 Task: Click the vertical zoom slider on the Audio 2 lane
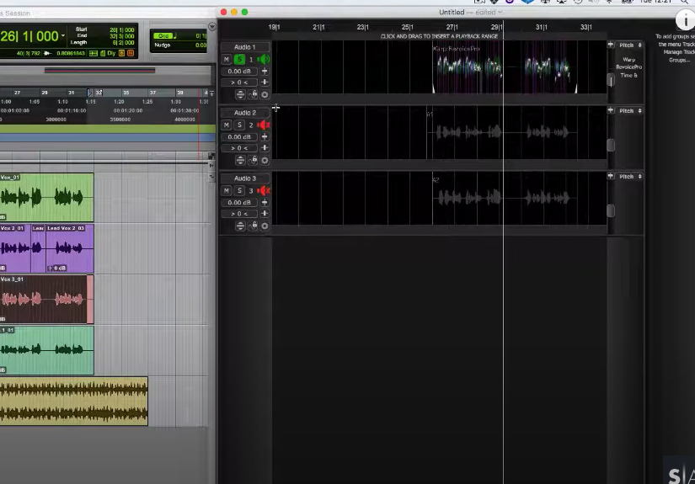coord(611,145)
